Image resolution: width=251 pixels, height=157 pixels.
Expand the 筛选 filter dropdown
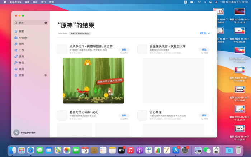pos(205,33)
